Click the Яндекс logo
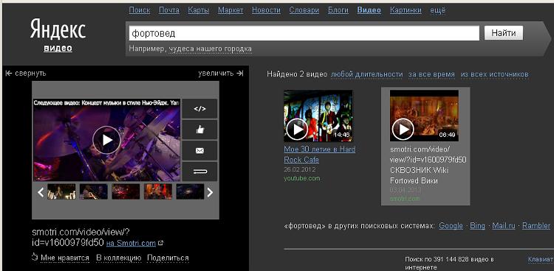554x271 pixels. [58, 29]
